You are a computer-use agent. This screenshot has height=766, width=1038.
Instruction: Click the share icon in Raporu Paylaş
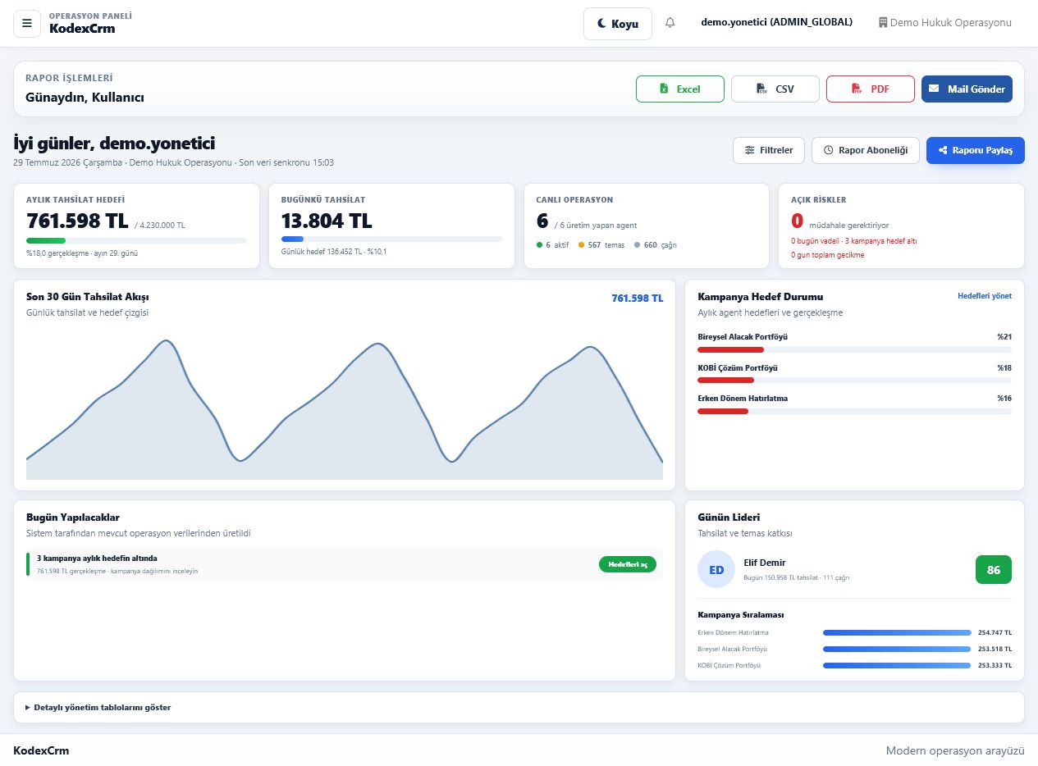tap(944, 150)
